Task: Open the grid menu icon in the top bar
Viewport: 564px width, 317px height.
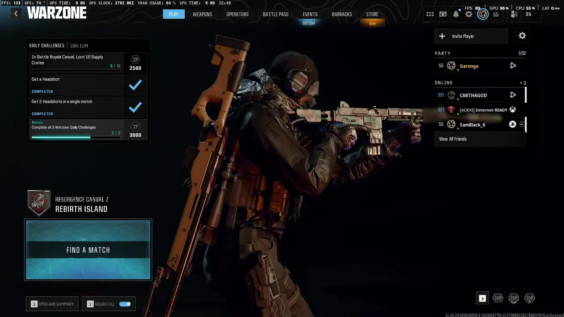Action: tap(430, 14)
